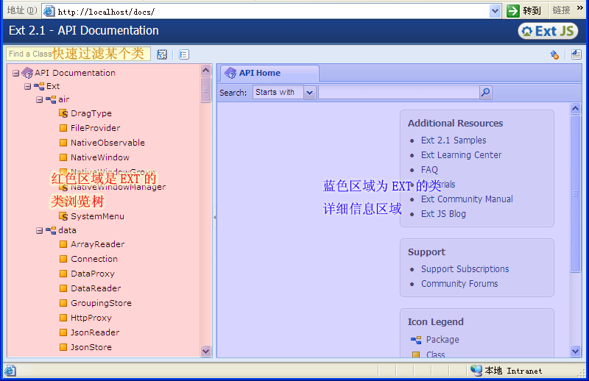589x381 pixels.
Task: Click content panel scroll up arrow
Action: point(575,109)
